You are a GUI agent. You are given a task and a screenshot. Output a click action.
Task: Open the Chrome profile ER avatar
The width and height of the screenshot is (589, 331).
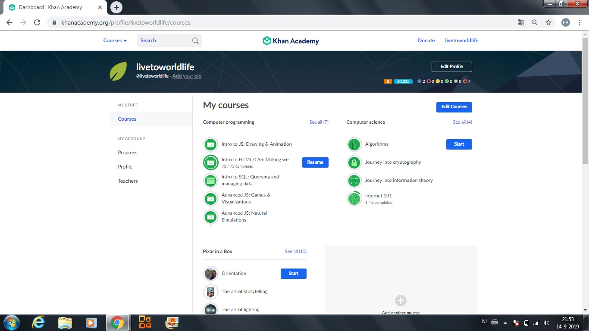click(x=566, y=22)
